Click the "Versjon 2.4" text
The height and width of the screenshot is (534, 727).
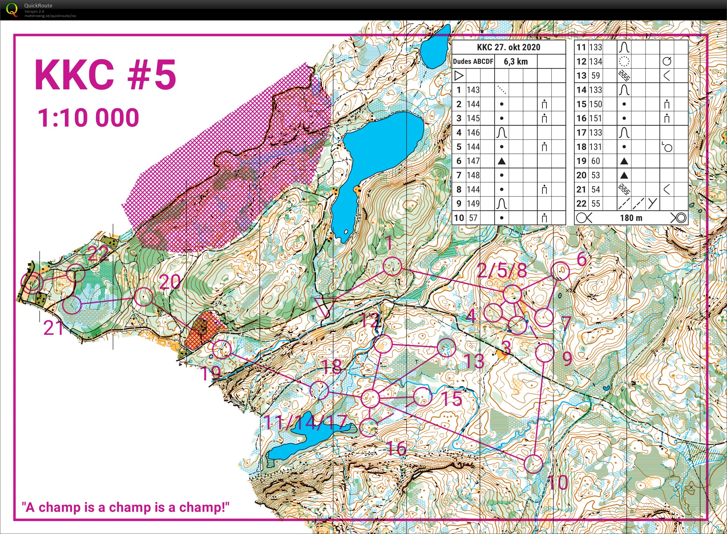[x=34, y=11]
